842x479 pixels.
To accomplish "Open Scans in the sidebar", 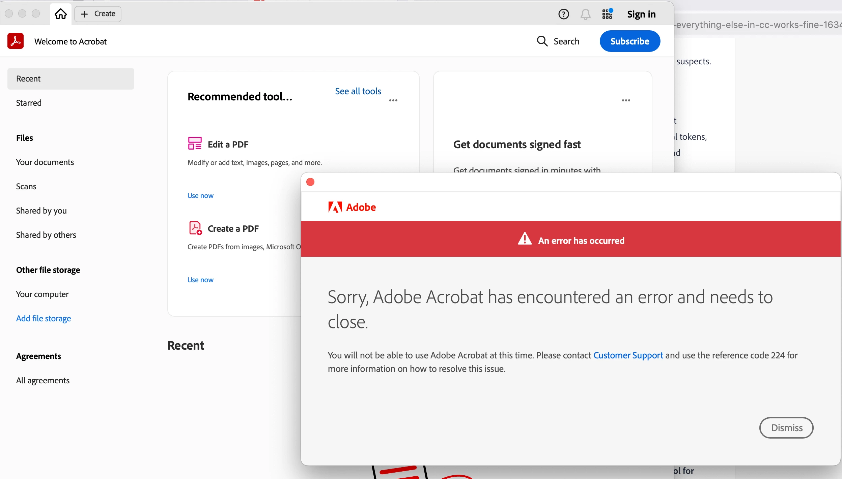I will pos(26,186).
